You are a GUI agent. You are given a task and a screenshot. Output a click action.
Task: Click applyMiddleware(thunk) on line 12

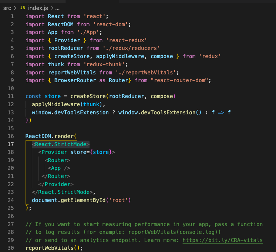(67, 104)
